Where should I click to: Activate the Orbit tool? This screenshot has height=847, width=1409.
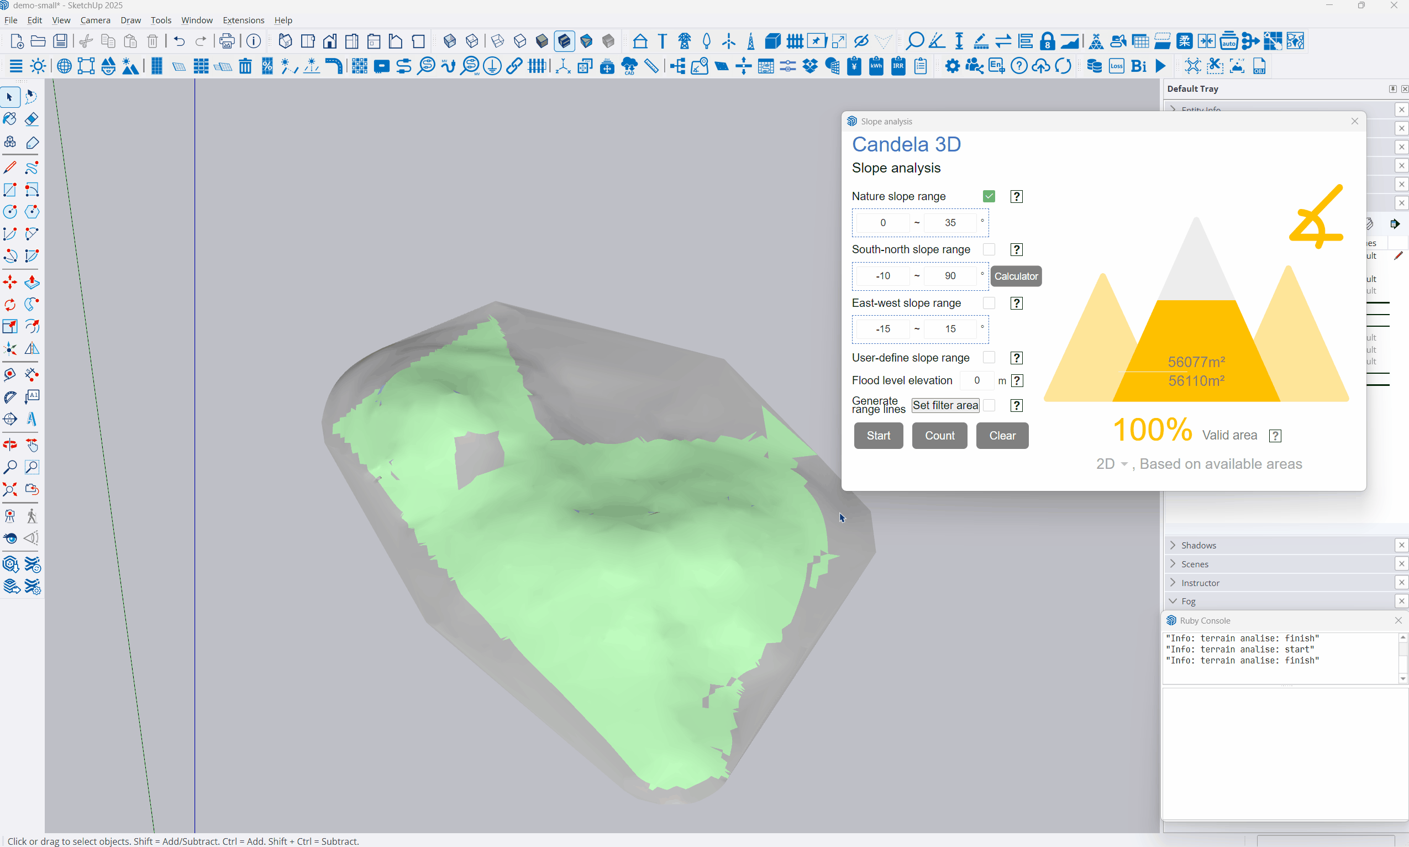[x=10, y=446]
